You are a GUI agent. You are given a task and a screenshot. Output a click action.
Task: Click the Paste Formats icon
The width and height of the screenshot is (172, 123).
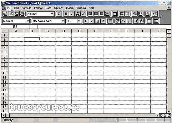(x=140, y=14)
